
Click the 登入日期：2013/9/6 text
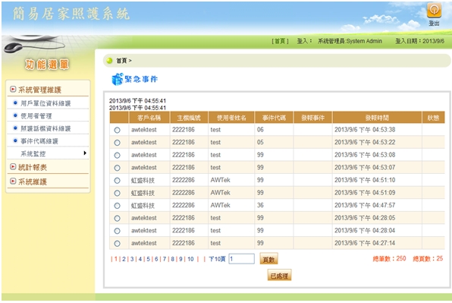[x=419, y=41]
